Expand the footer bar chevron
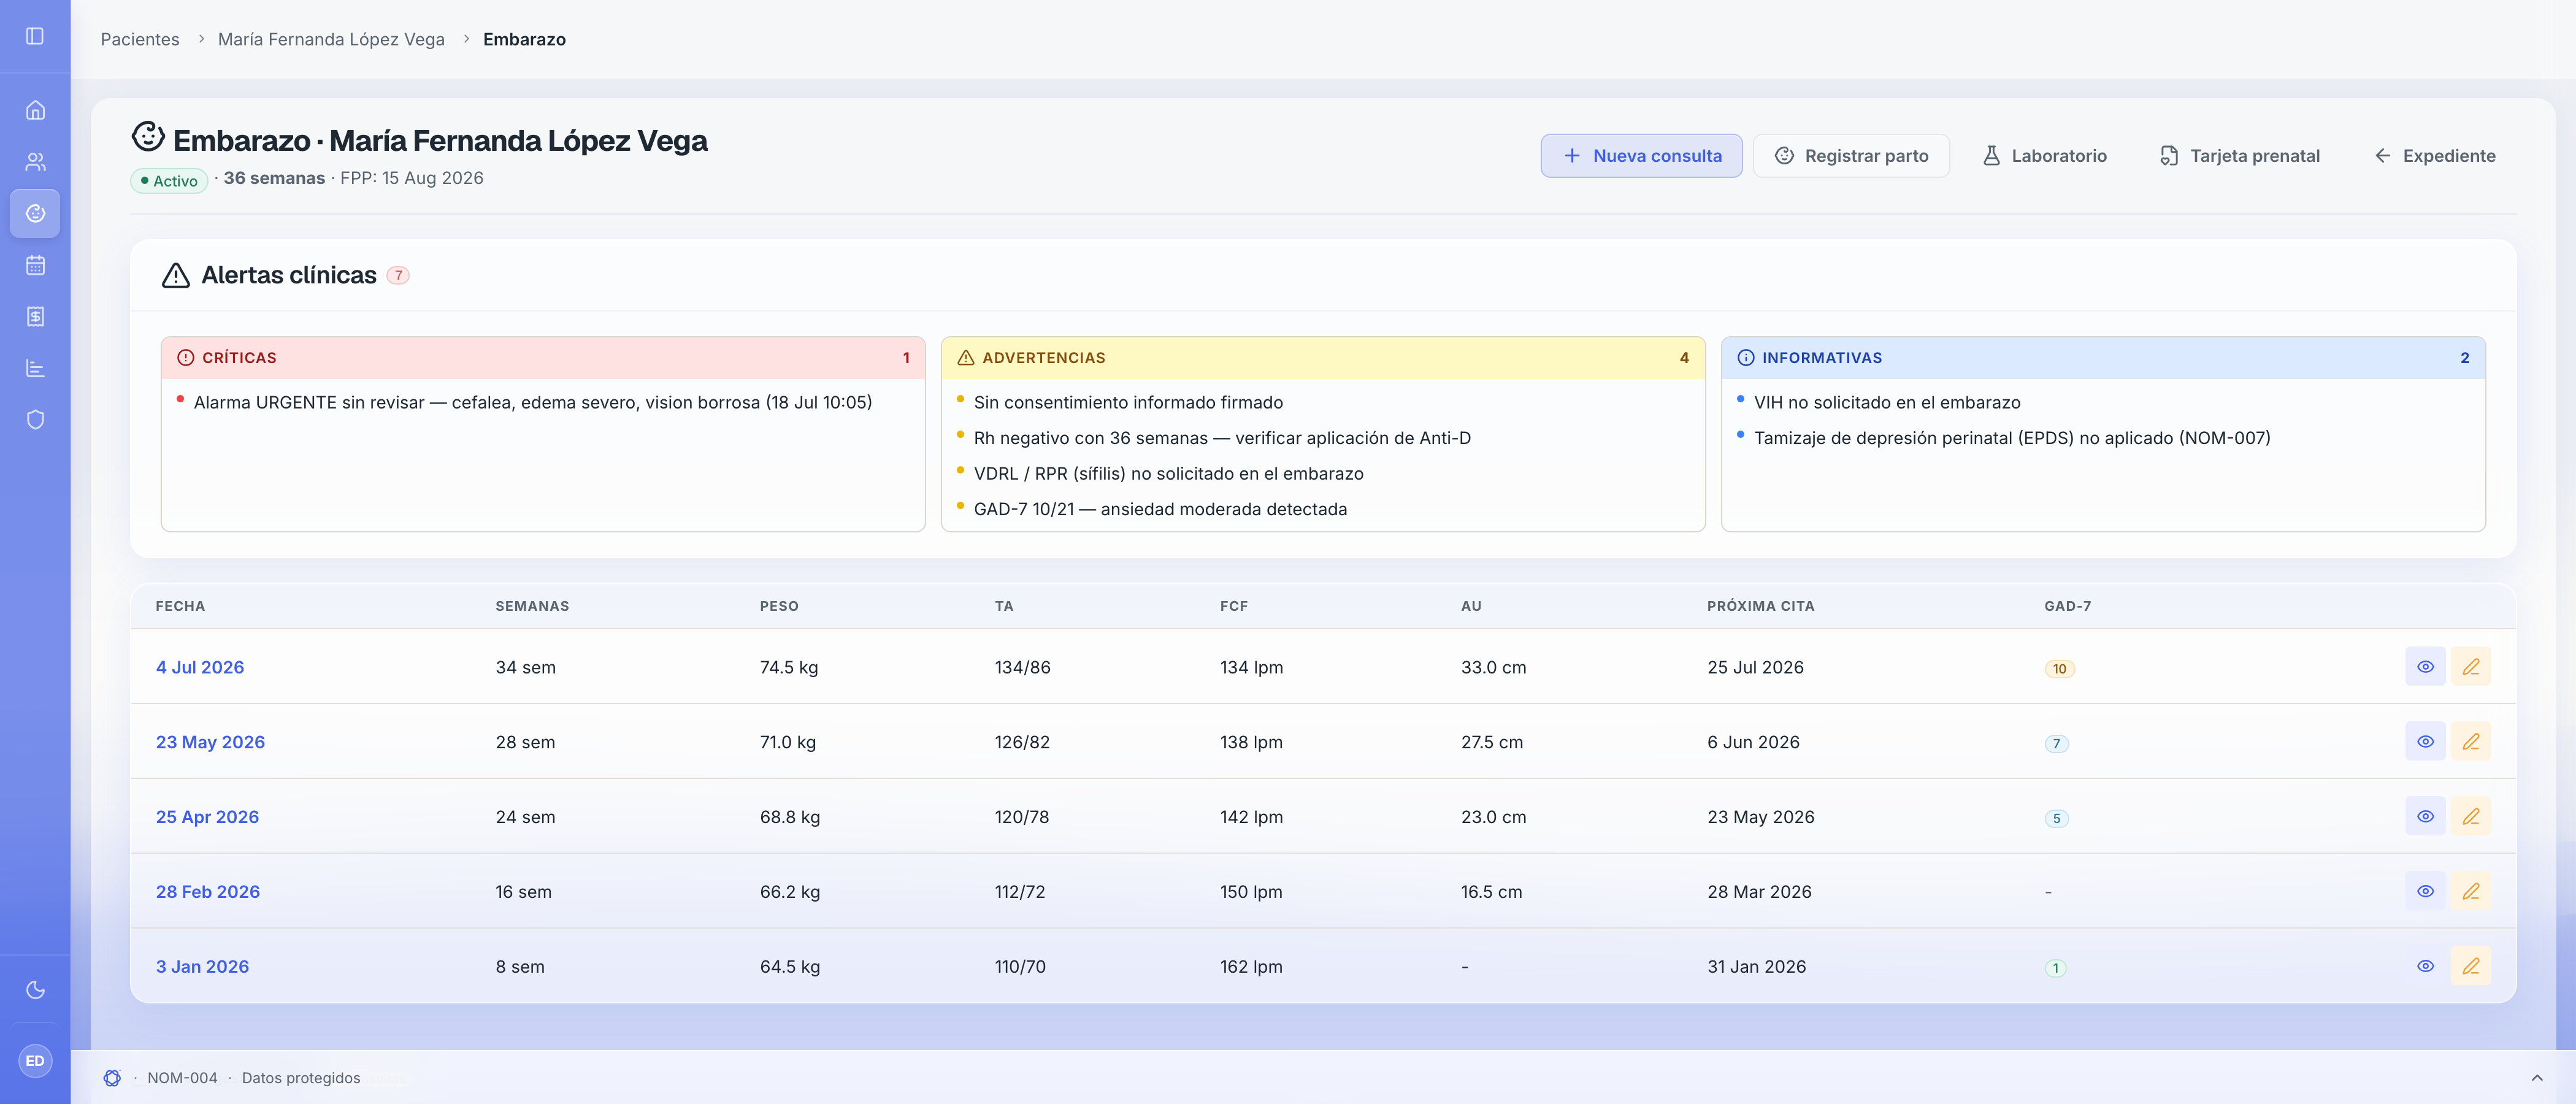This screenshot has height=1104, width=2576. pyautogui.click(x=2536, y=1078)
